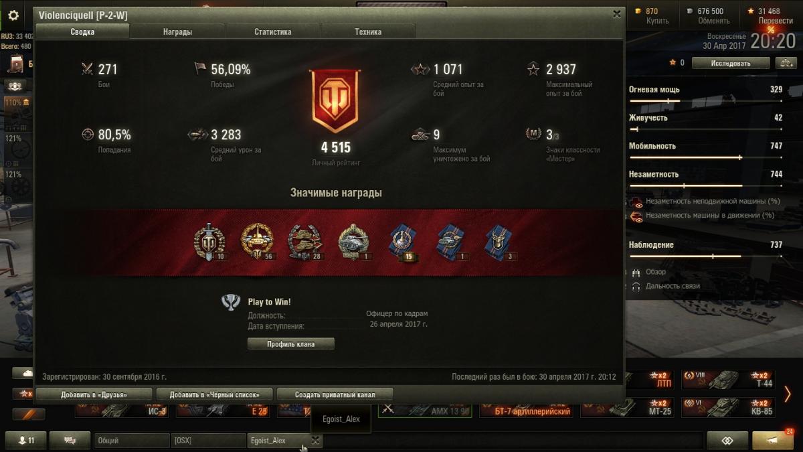803x452 pixels.
Task: Switch to the Статистика tab
Action: 273,31
